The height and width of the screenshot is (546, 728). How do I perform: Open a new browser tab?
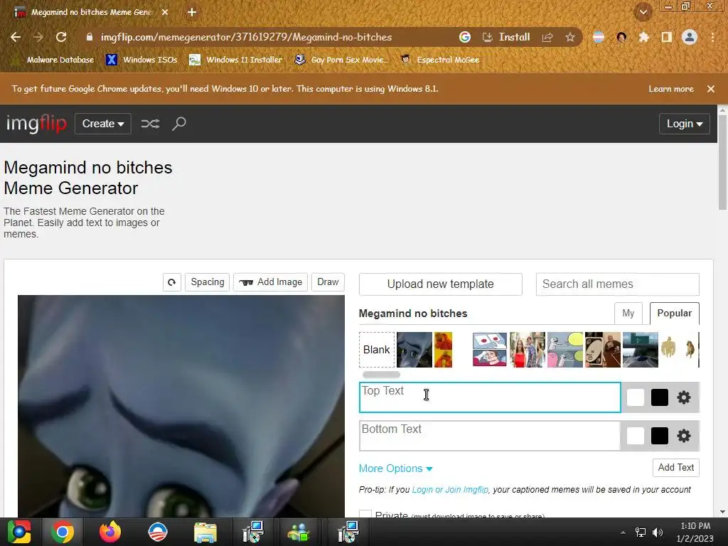pos(192,12)
